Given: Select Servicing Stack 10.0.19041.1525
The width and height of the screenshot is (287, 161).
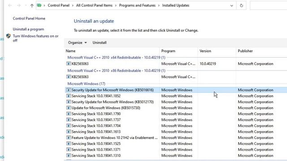Looking at the screenshot, I should (x=96, y=144).
